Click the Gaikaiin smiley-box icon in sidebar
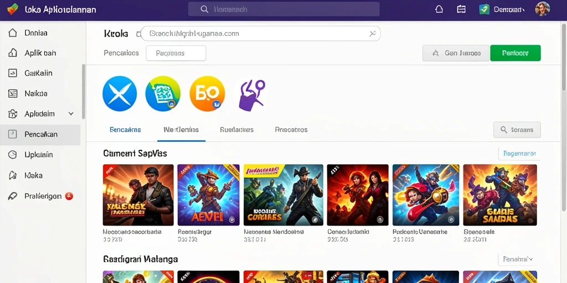 [x=13, y=74]
